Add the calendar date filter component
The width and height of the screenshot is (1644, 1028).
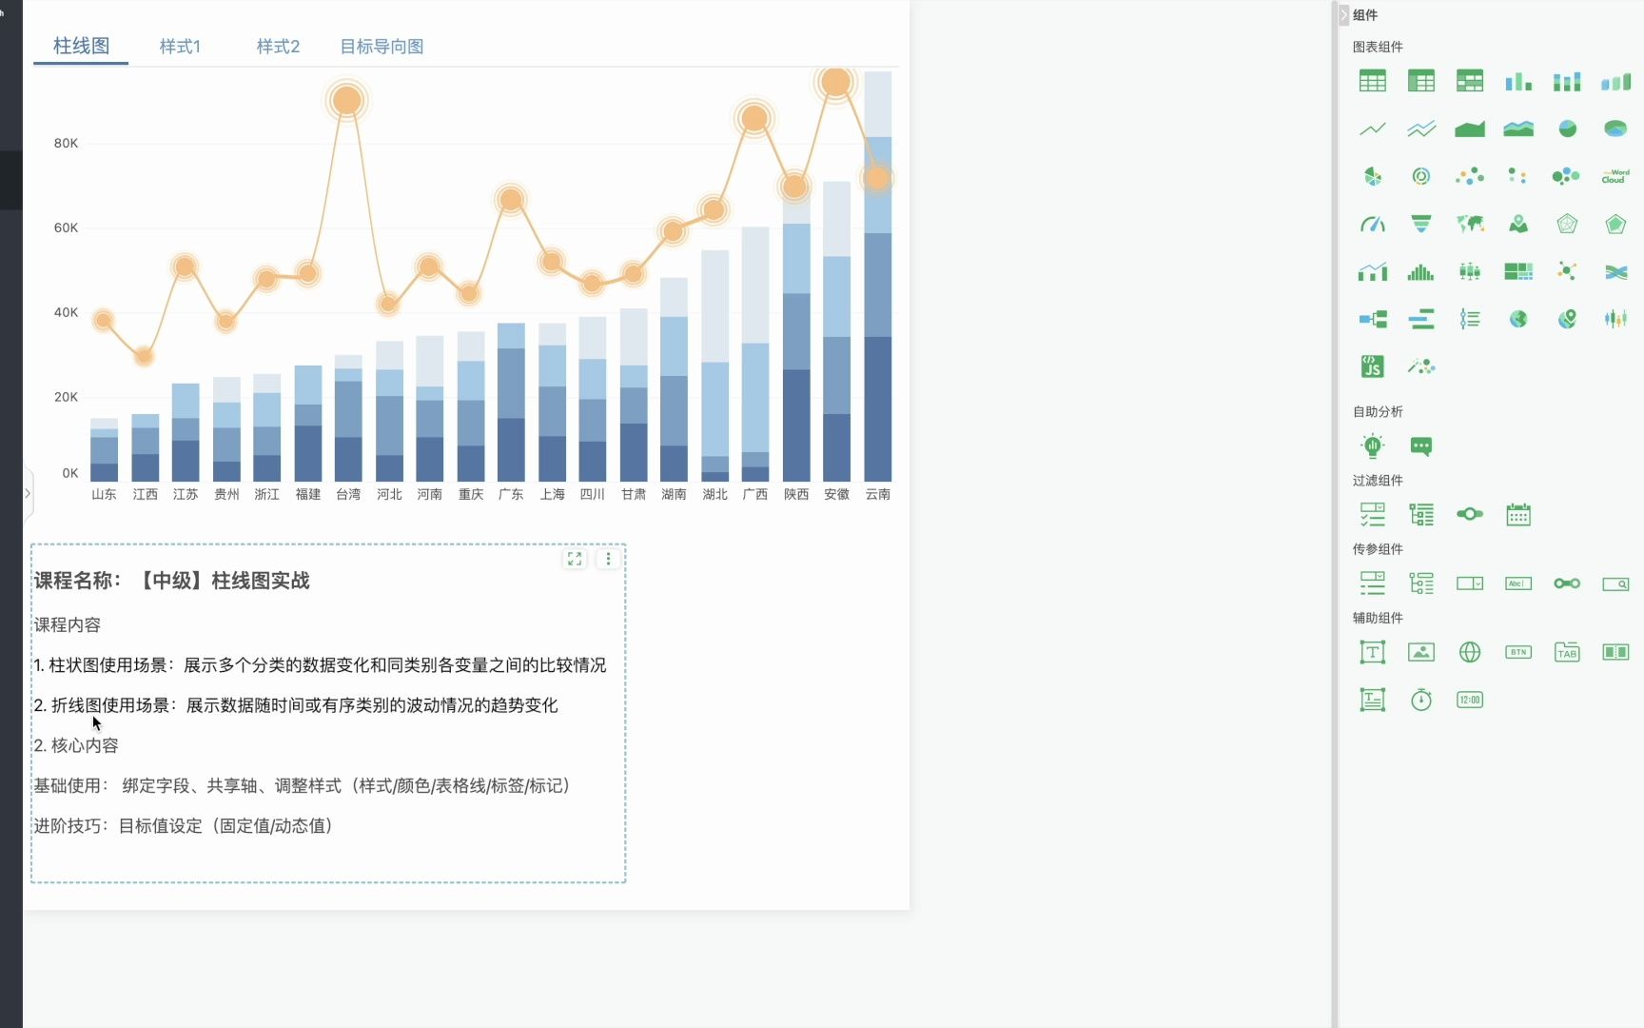pos(1518,514)
